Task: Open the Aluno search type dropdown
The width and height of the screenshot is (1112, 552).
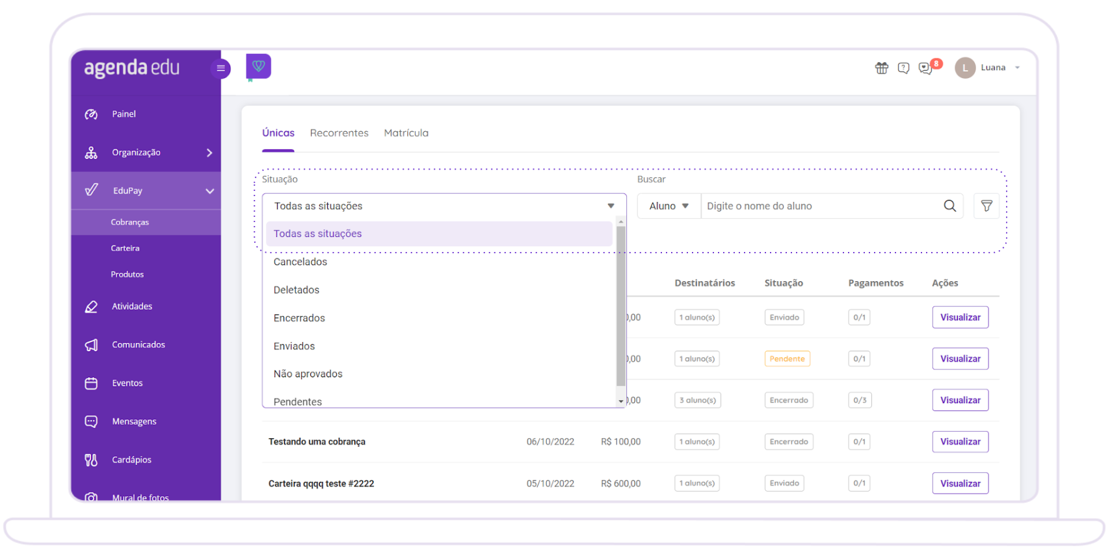Action: coord(669,206)
